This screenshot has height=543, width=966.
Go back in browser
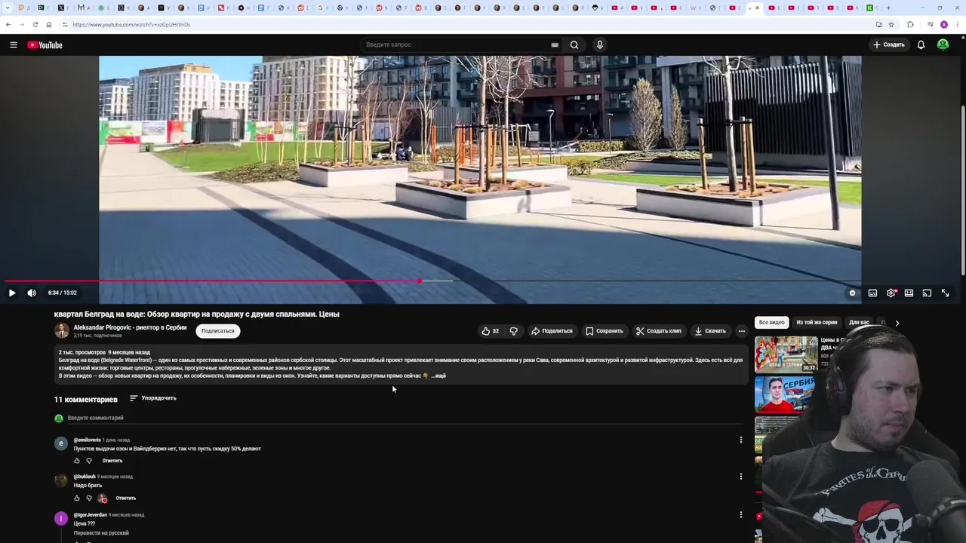8,24
